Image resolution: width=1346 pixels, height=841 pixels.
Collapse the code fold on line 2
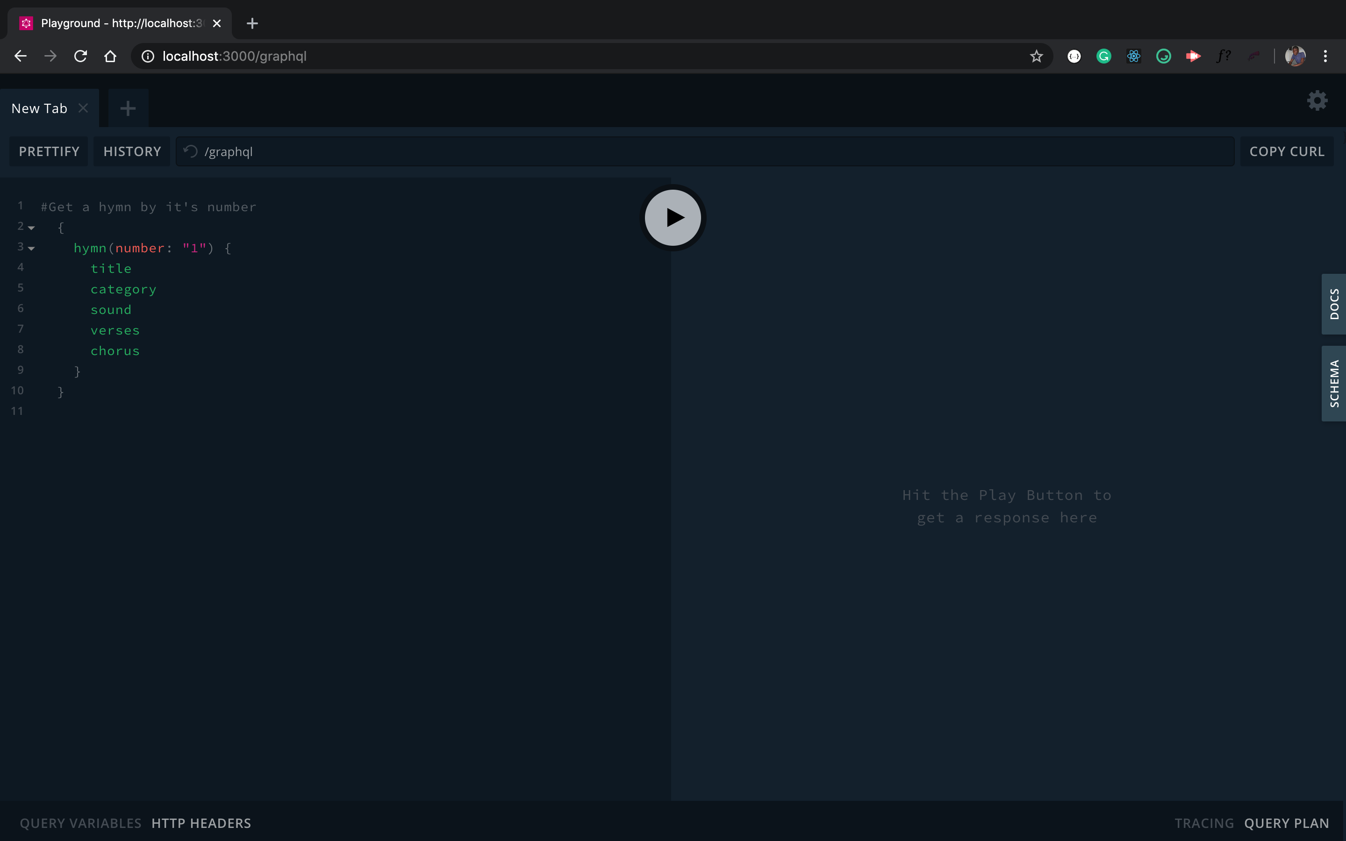pyautogui.click(x=32, y=228)
